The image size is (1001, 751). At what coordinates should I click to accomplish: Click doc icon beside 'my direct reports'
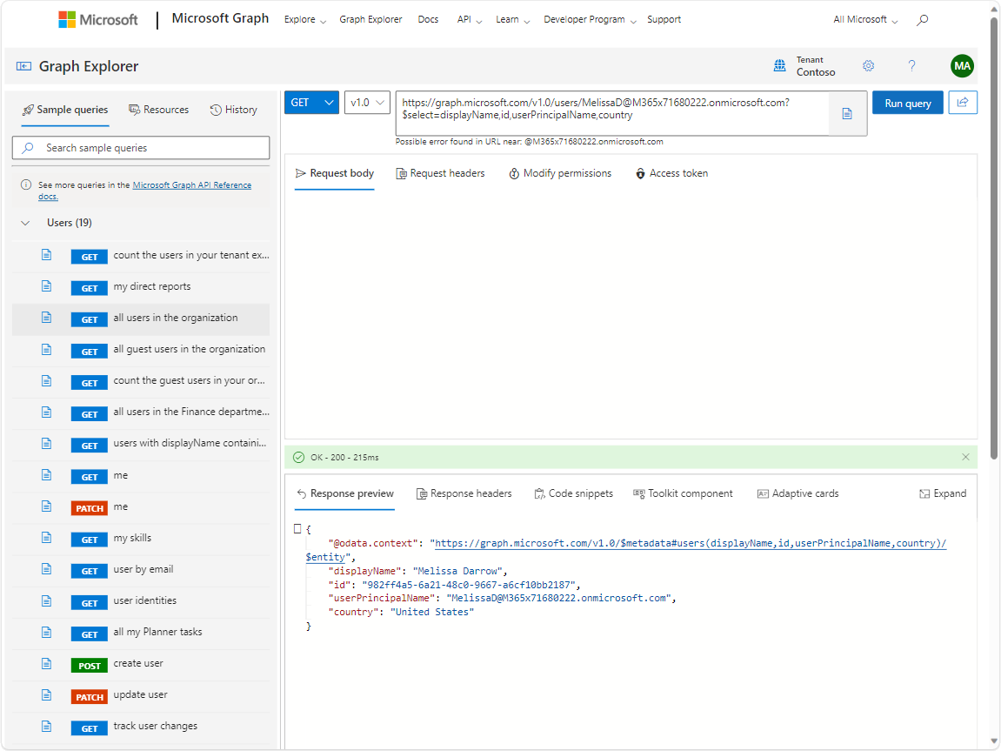click(47, 286)
